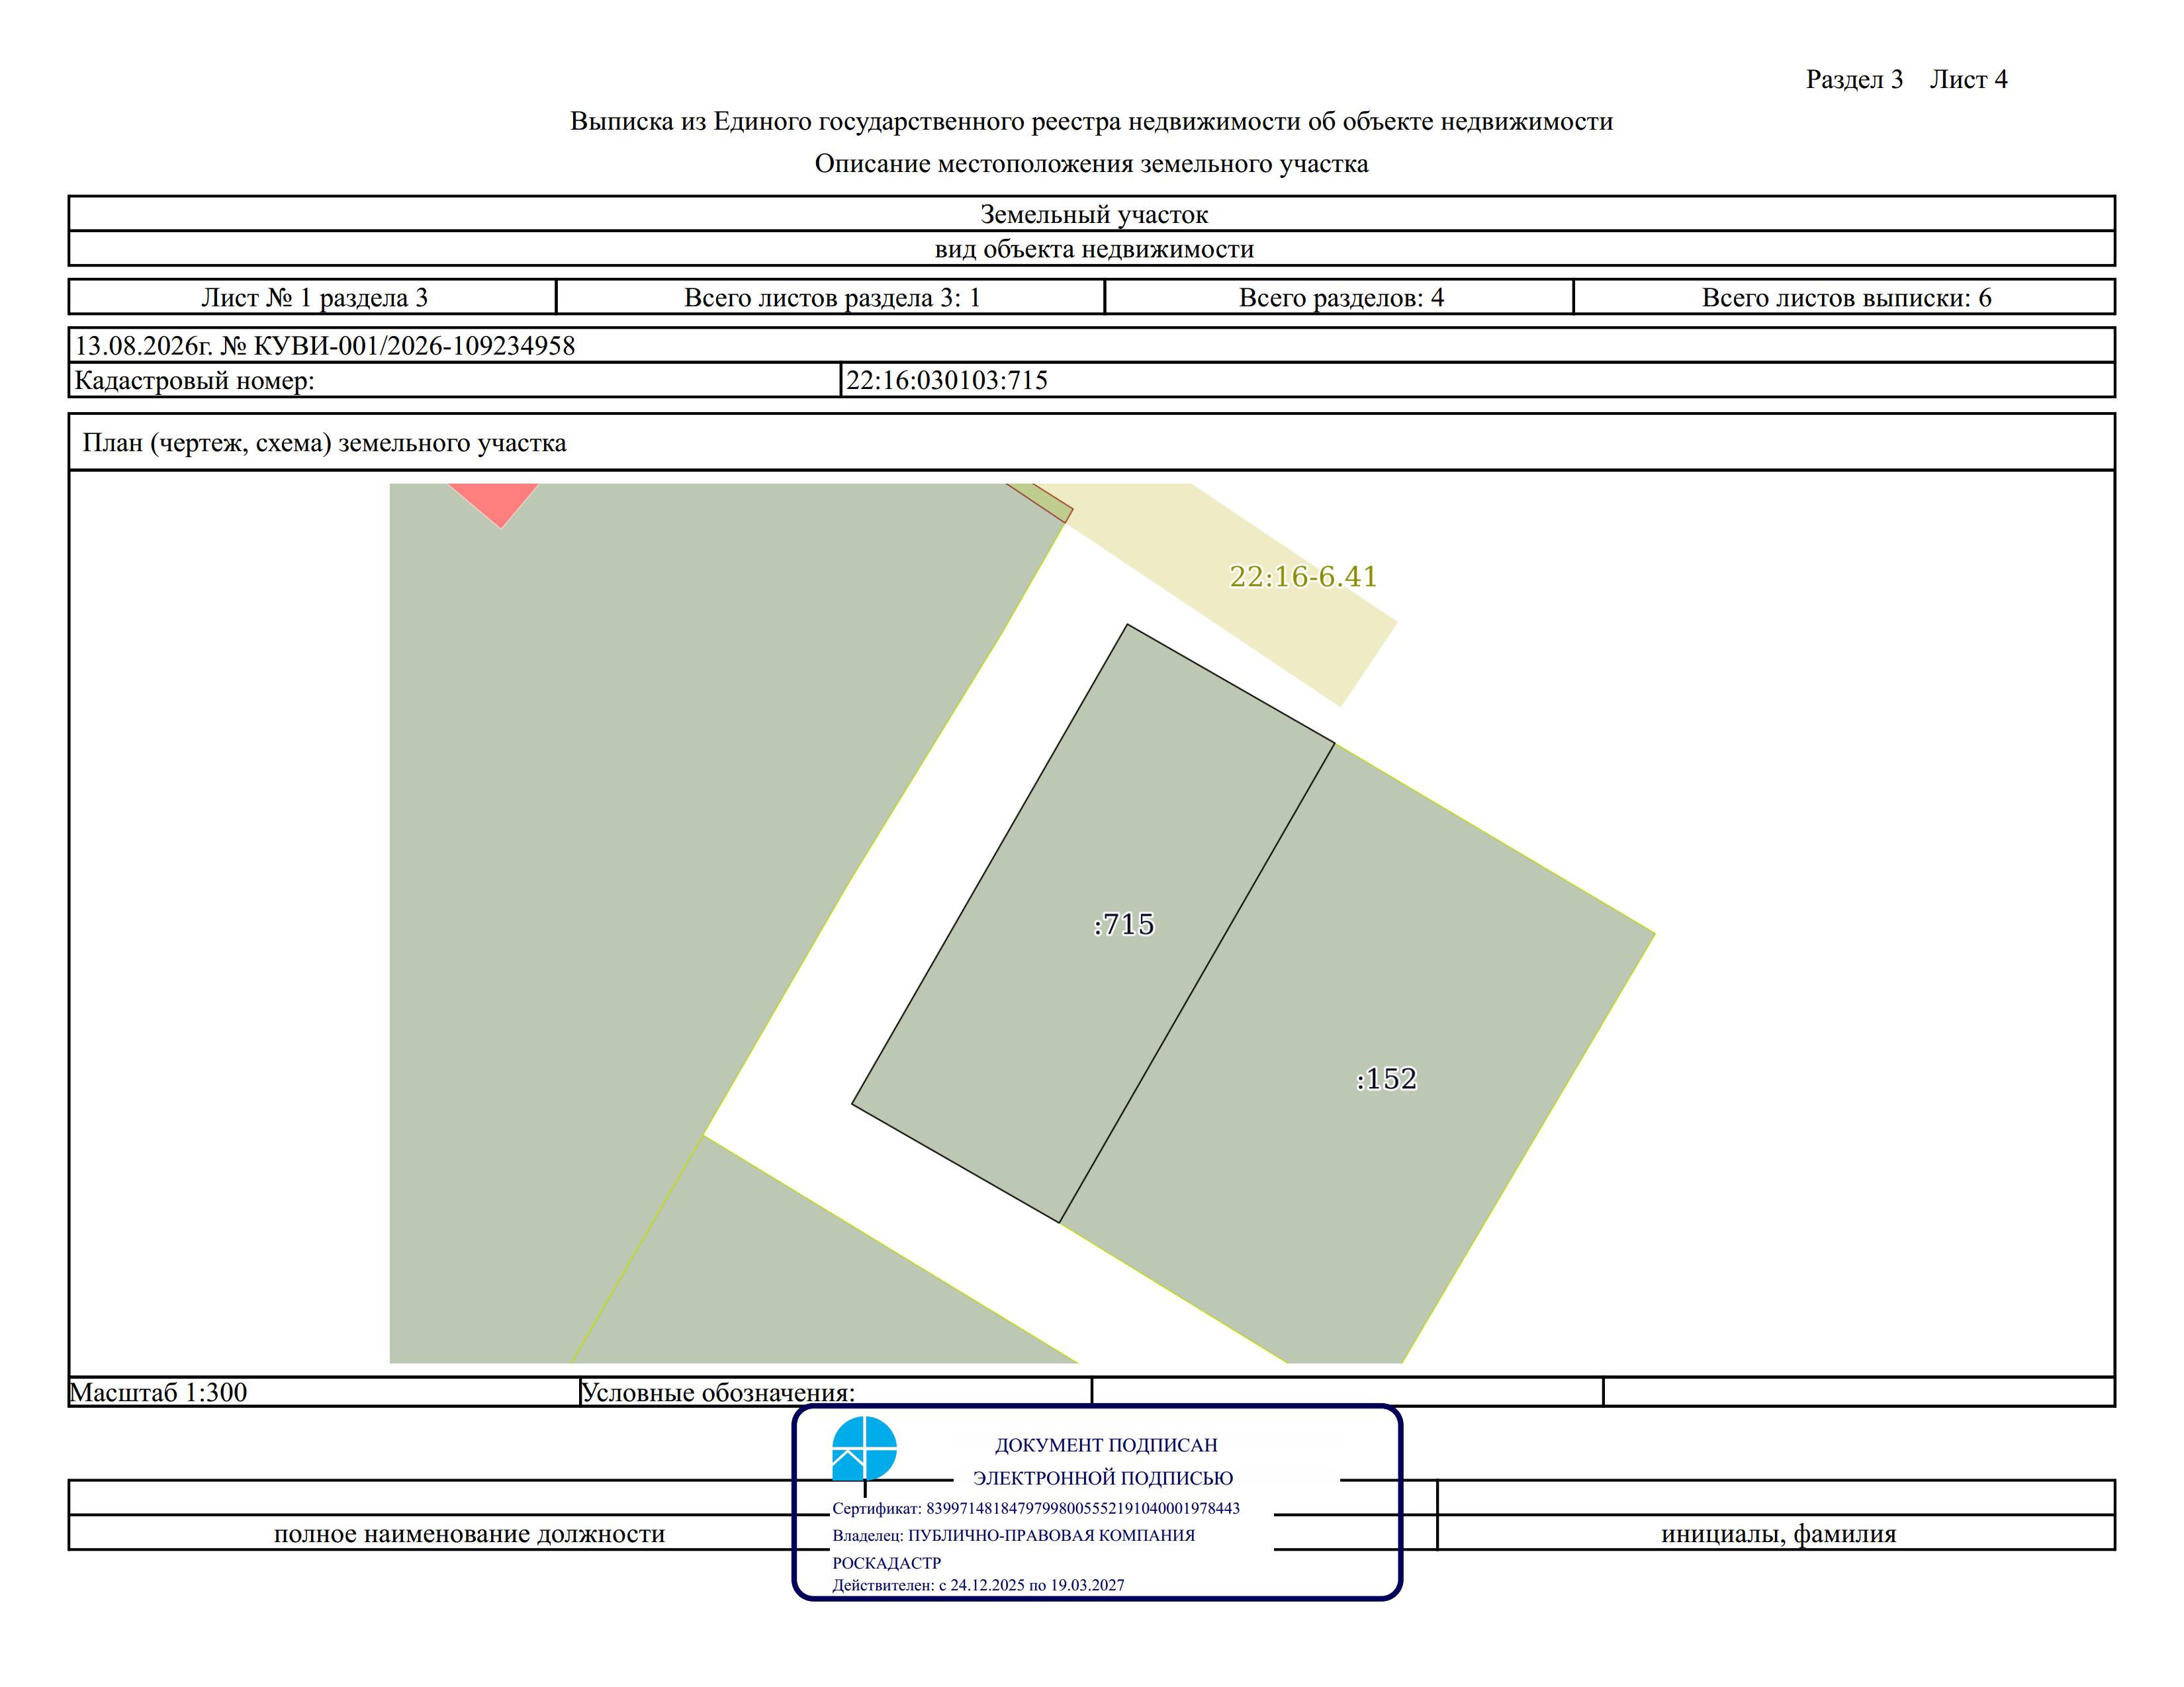The height and width of the screenshot is (1687, 2184).
Task: Select the Масштаб 1:300 cell
Action: [325, 1392]
